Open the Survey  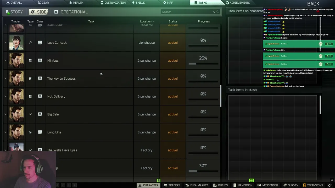pyautogui.click(x=291, y=185)
